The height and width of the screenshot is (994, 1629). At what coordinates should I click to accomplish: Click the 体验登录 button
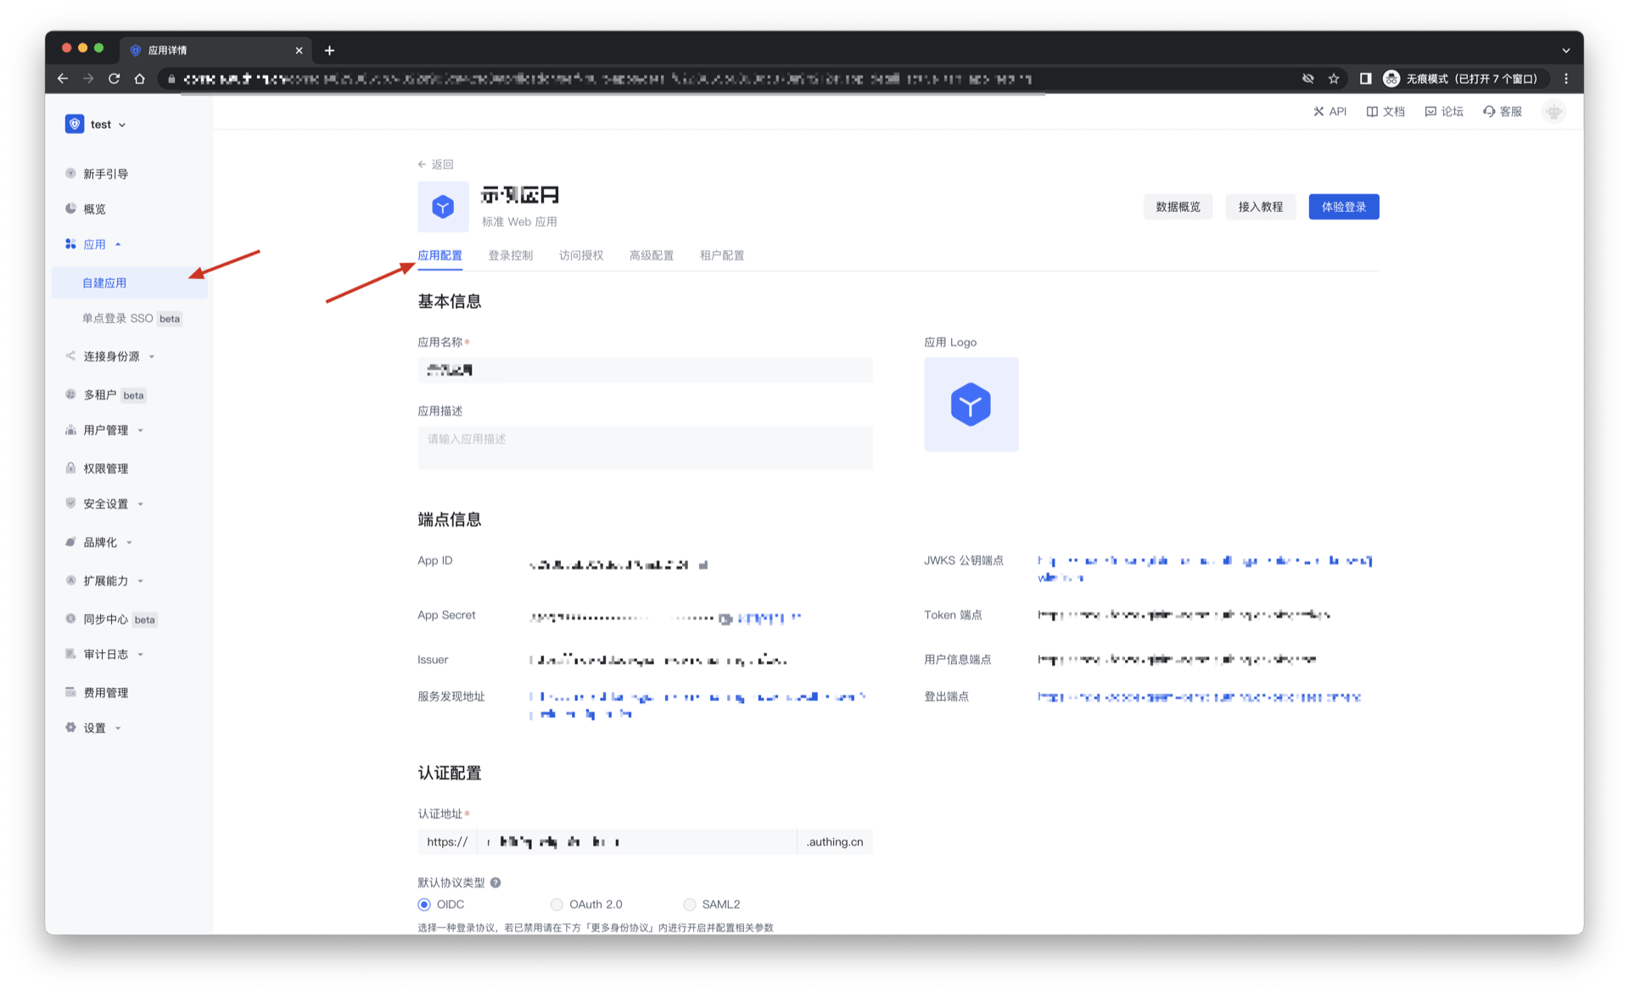[1343, 206]
